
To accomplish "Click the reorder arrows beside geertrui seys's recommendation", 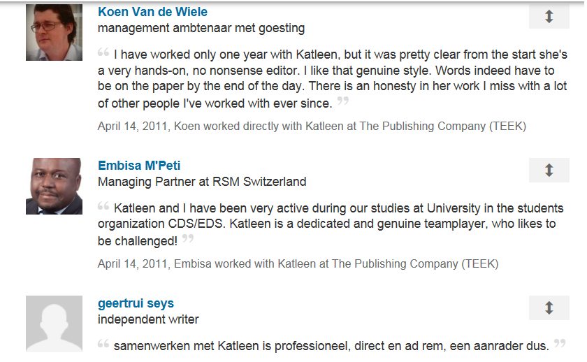I will click(x=549, y=307).
